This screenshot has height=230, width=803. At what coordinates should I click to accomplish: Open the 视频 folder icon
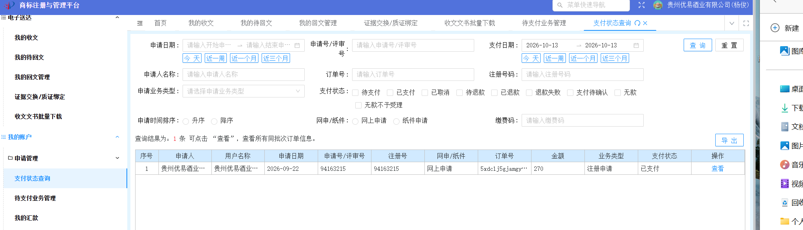785,184
